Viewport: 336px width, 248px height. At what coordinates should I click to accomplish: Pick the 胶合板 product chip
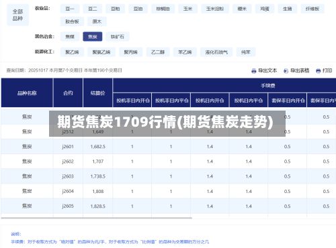(x=72, y=21)
